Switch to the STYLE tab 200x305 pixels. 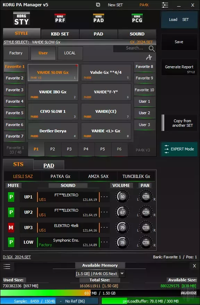coord(22,33)
